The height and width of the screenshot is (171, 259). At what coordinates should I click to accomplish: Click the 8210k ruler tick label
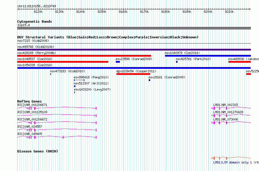coord(229,12)
